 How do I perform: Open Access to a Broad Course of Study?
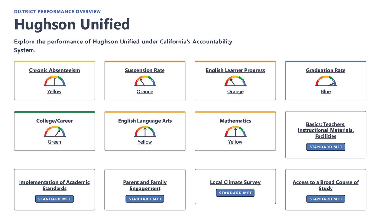click(x=326, y=185)
